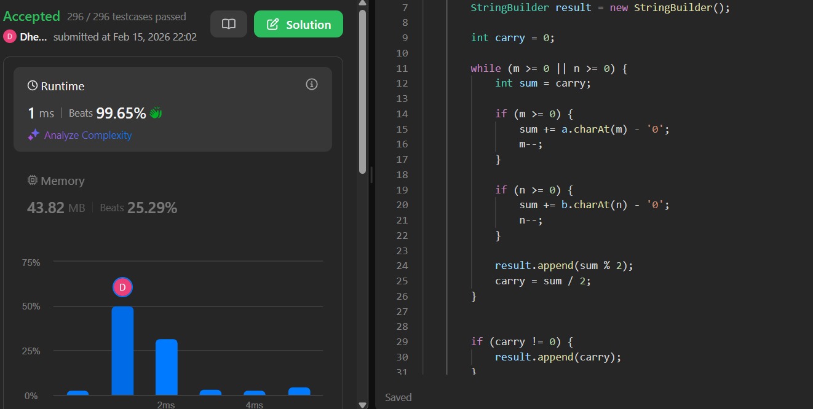Click the green Solution button
The width and height of the screenshot is (813, 409).
tap(298, 25)
